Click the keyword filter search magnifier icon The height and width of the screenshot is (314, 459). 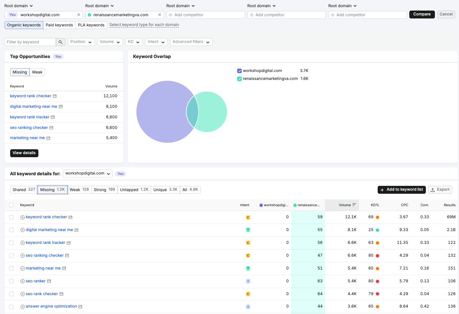click(61, 42)
